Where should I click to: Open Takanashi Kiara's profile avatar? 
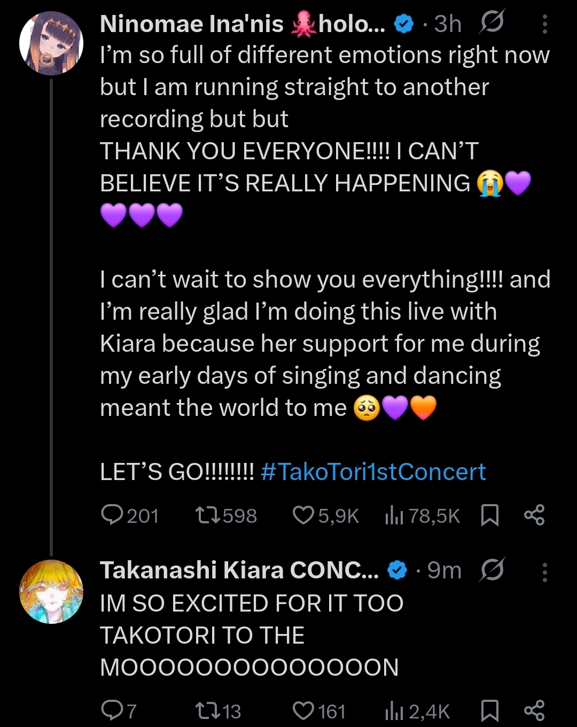click(51, 591)
